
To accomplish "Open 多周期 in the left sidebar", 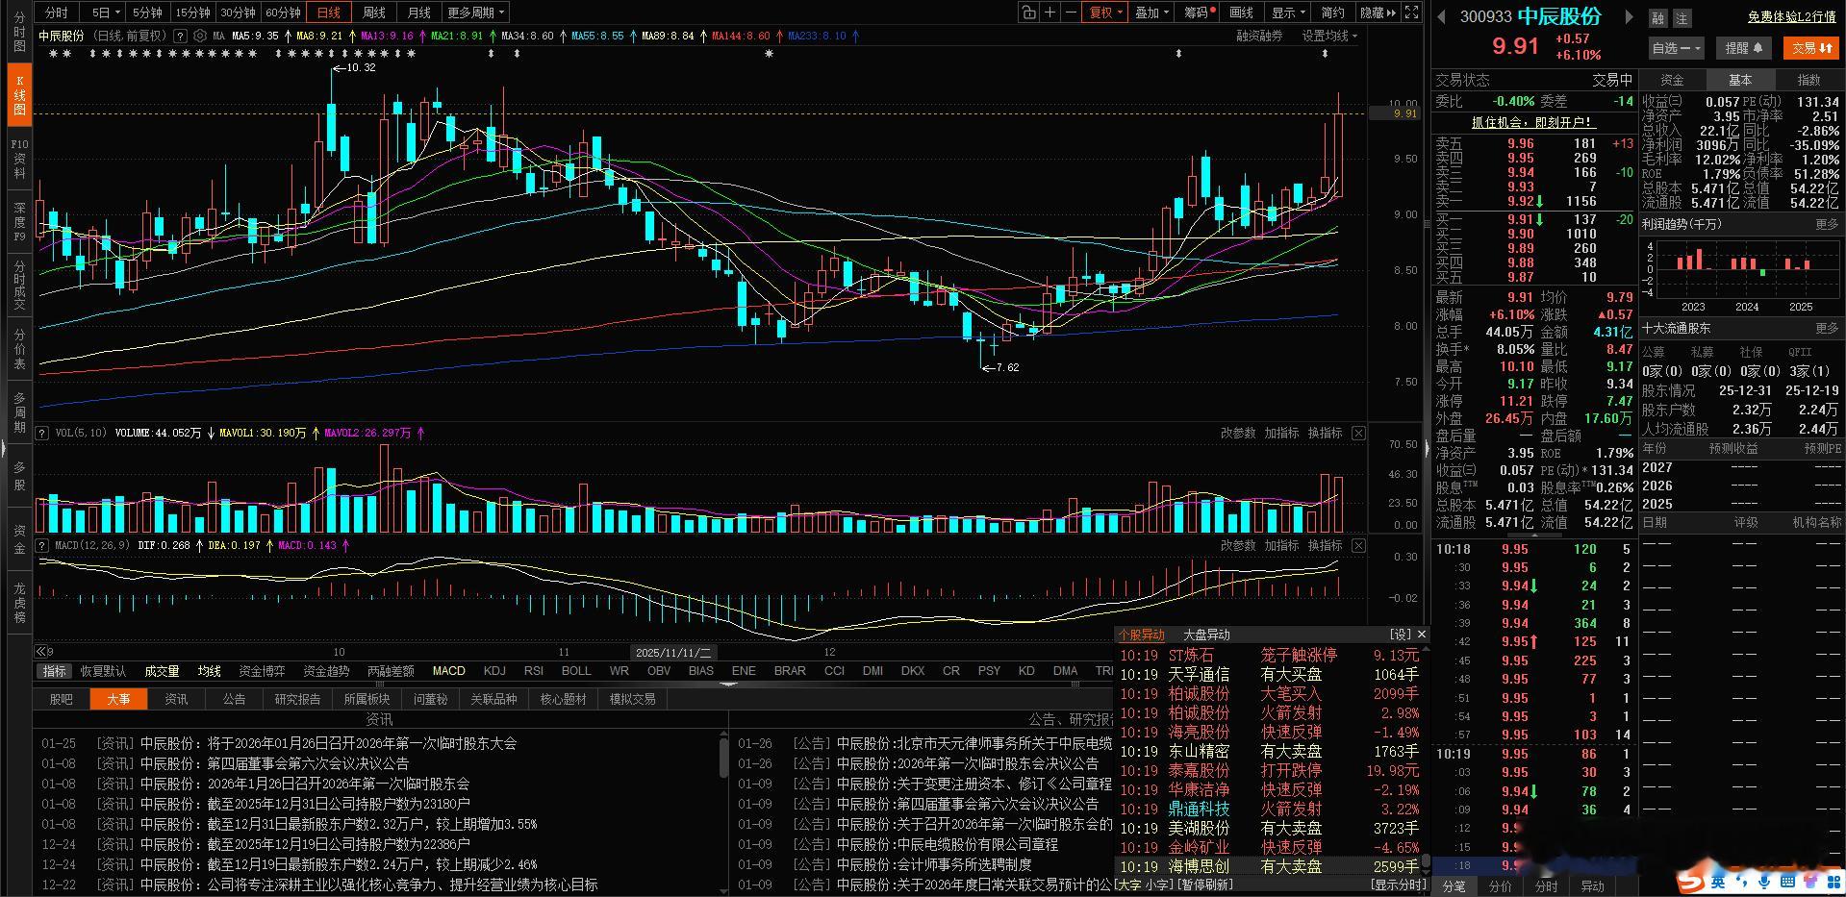I will tap(19, 412).
